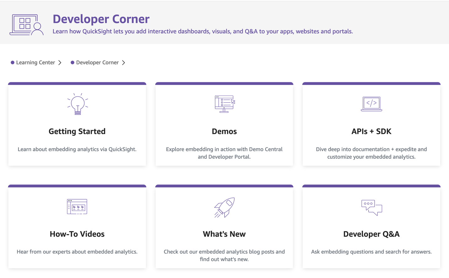Click 'Explore embedding in action with Demo Central' text
The width and height of the screenshot is (449, 278).
(x=224, y=153)
